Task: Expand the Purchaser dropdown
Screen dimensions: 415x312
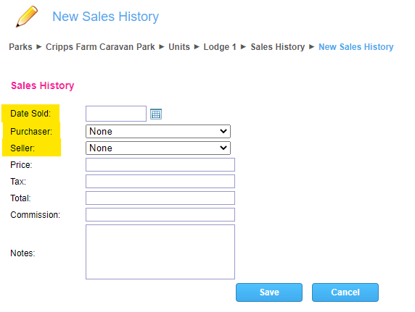Action: click(158, 131)
